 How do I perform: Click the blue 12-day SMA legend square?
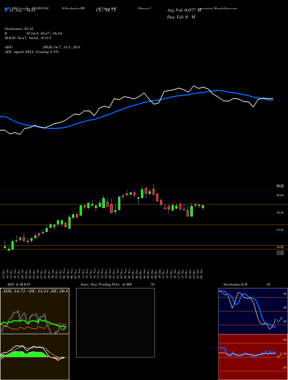[x=6, y=9]
